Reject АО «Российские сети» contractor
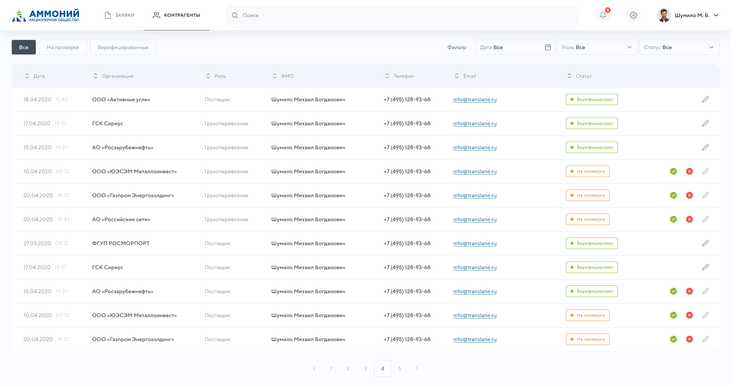The image size is (731, 386). (690, 219)
